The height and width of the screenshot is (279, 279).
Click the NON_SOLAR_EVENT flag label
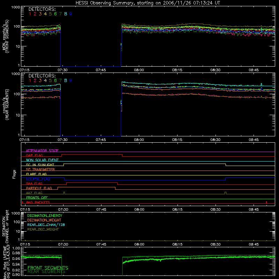42,160
